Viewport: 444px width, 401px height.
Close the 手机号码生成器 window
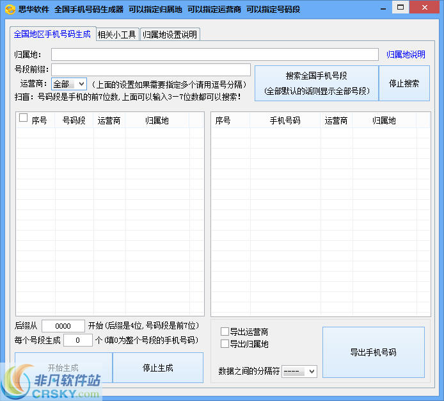(424, 8)
